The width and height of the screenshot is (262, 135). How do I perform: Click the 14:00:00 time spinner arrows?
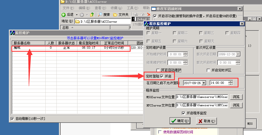coord(230,83)
